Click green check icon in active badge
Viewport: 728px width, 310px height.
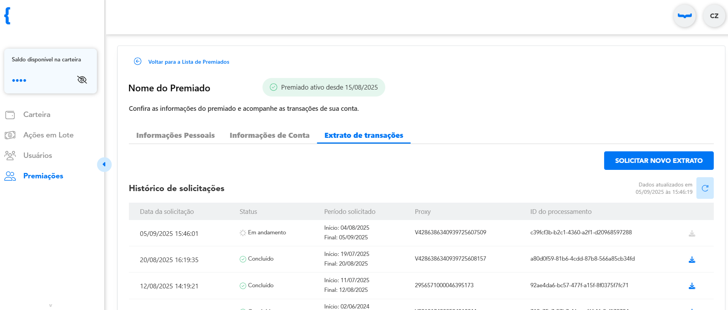click(273, 87)
